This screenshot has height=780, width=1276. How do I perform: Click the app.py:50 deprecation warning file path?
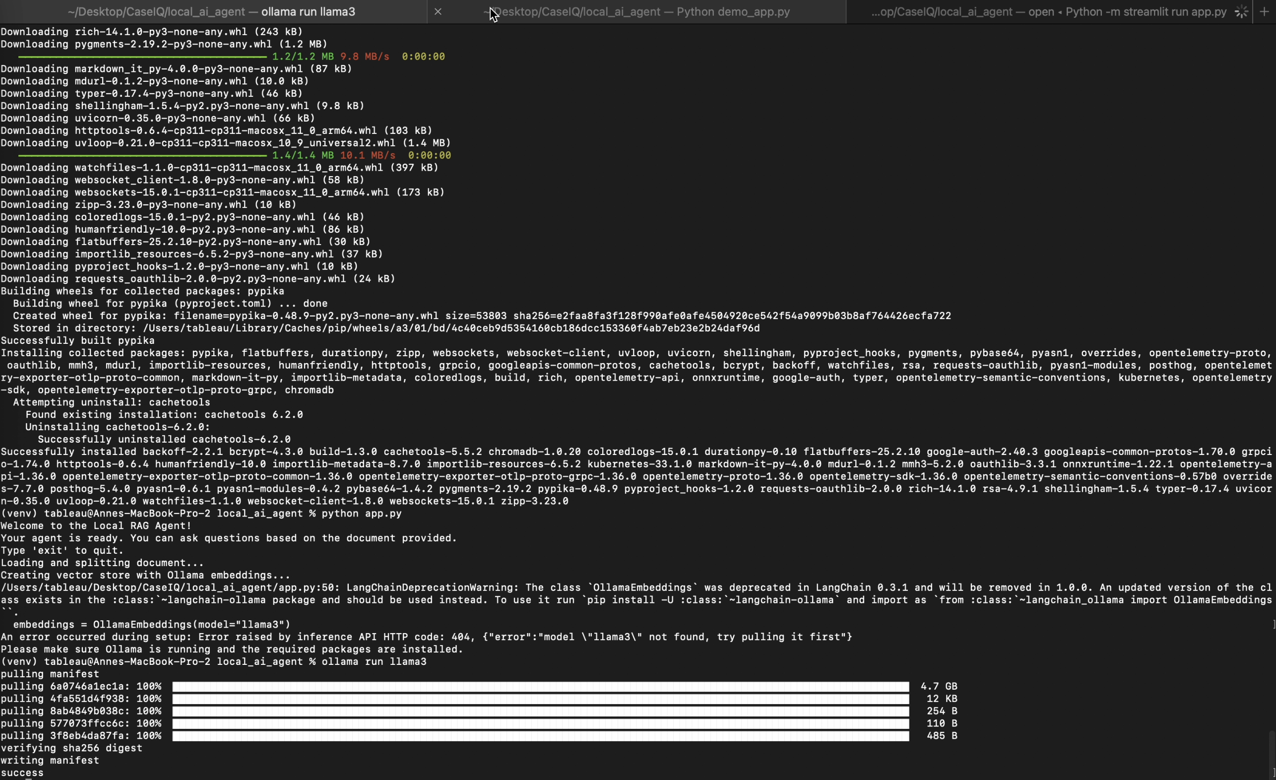point(169,587)
